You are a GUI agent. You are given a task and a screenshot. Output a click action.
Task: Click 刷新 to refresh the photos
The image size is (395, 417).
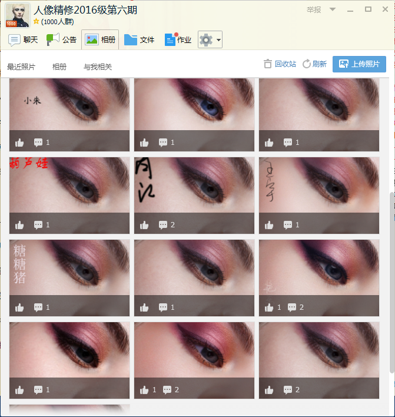point(314,64)
